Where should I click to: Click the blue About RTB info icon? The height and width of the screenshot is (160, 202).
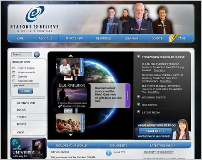[x=109, y=153]
